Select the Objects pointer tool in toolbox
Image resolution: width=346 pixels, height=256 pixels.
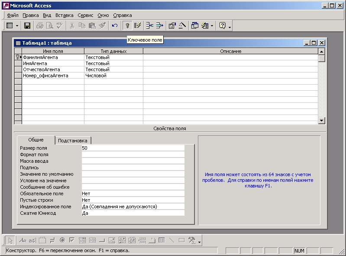(10, 240)
